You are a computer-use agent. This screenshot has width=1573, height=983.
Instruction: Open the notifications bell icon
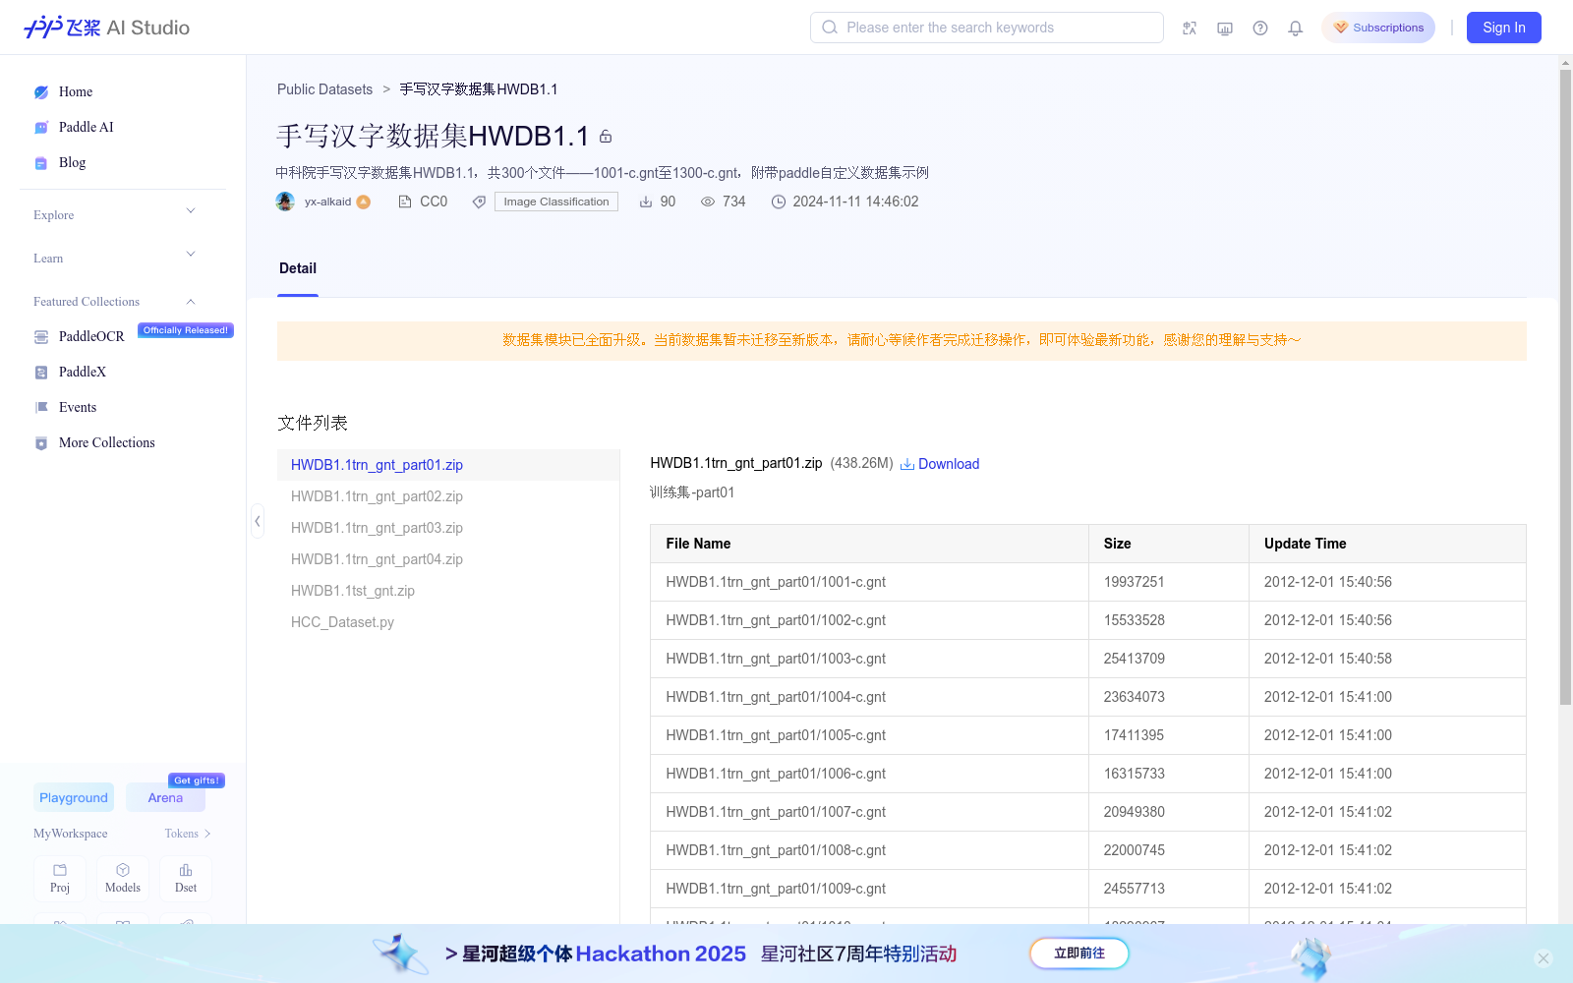1296,28
